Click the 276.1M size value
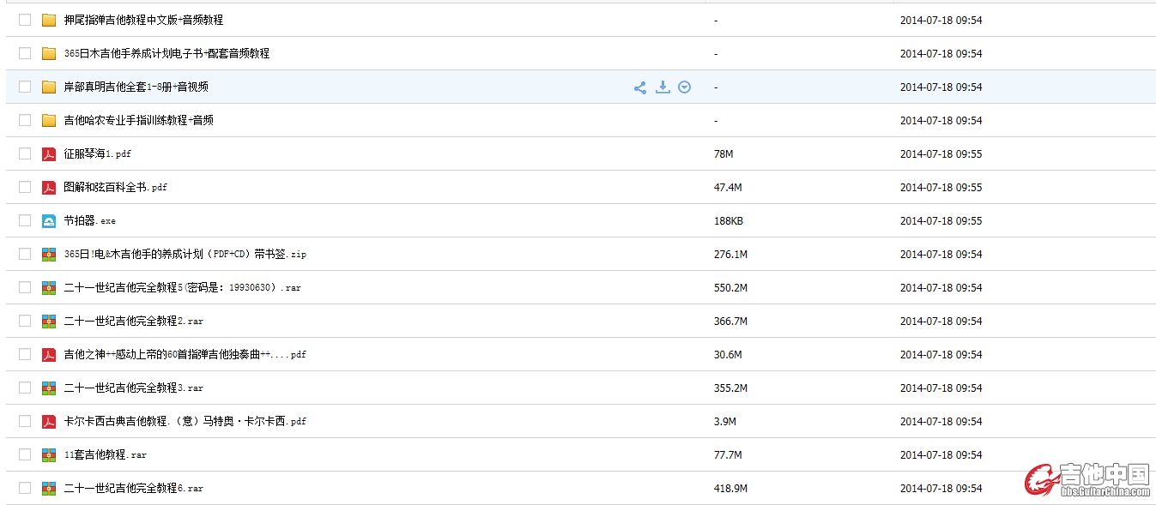Viewport: 1156px width, 505px height. coord(730,255)
